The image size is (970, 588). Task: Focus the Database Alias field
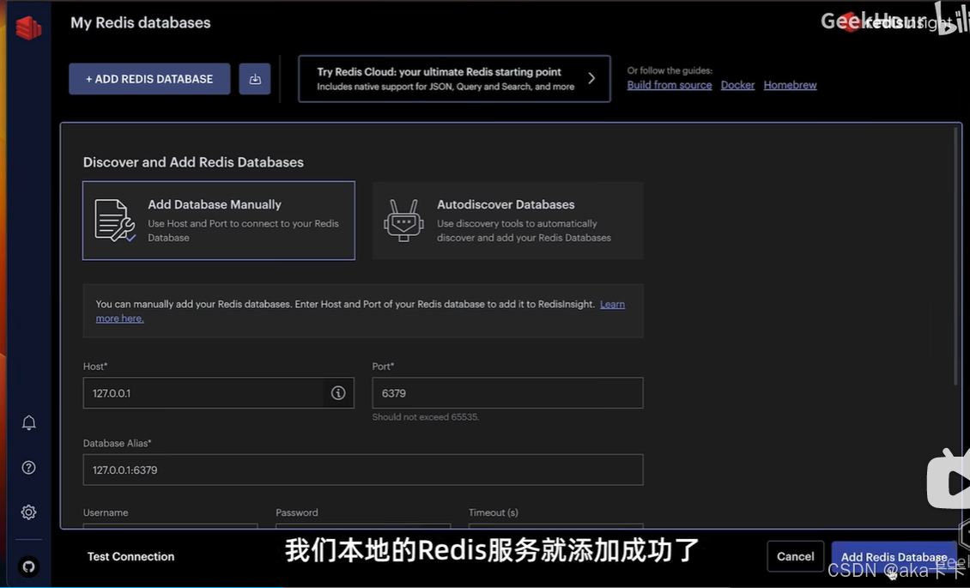(363, 470)
